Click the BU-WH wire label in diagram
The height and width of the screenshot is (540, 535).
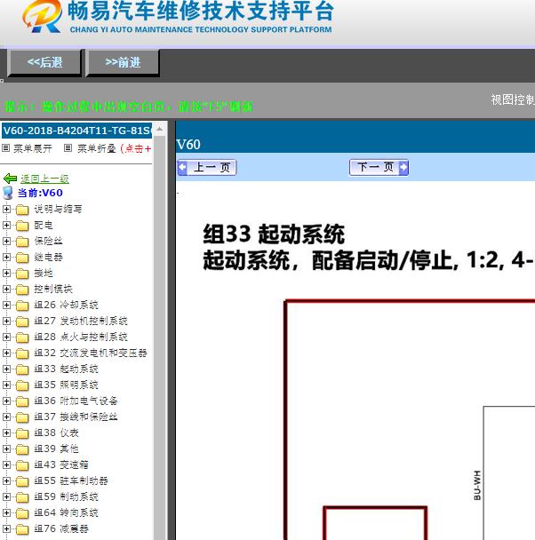pyautogui.click(x=477, y=485)
